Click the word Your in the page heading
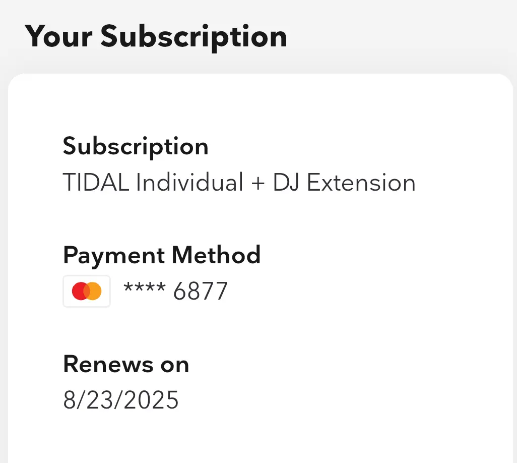This screenshot has width=517, height=463. pos(58,36)
